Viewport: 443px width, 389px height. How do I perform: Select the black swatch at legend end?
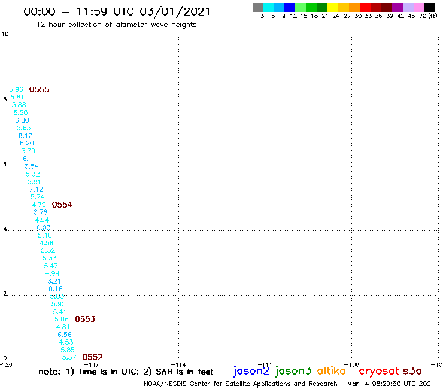tap(429, 7)
